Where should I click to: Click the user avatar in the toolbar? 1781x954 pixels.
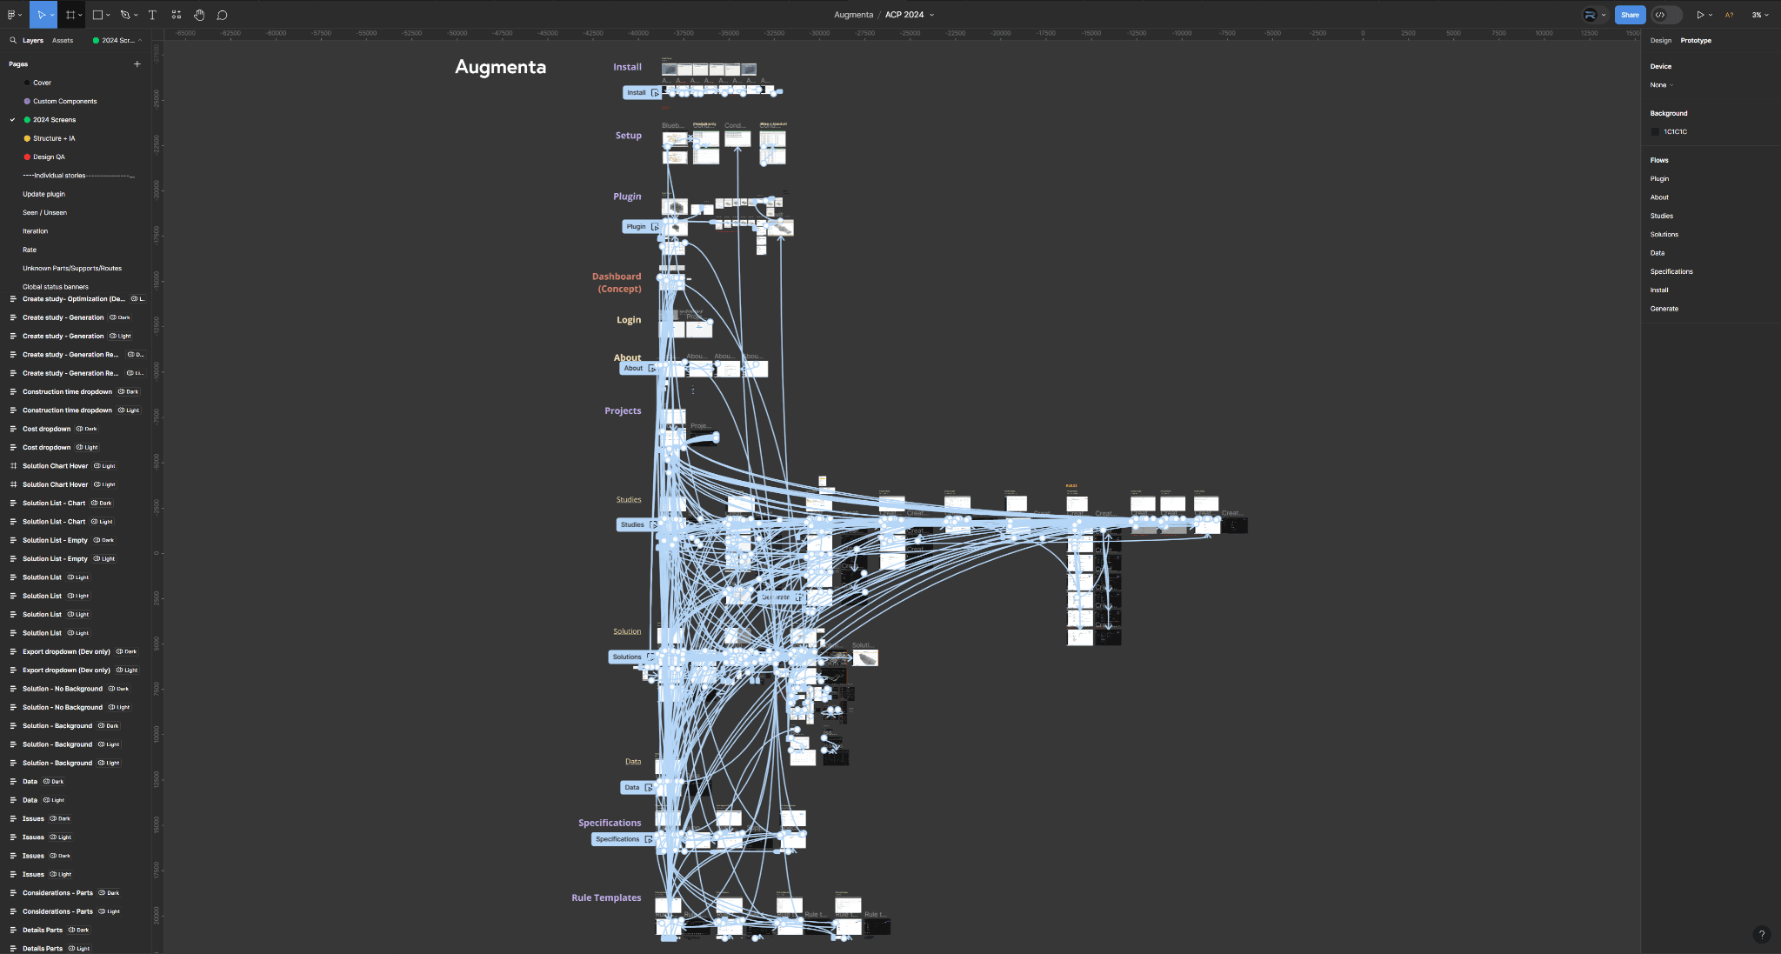click(1591, 15)
